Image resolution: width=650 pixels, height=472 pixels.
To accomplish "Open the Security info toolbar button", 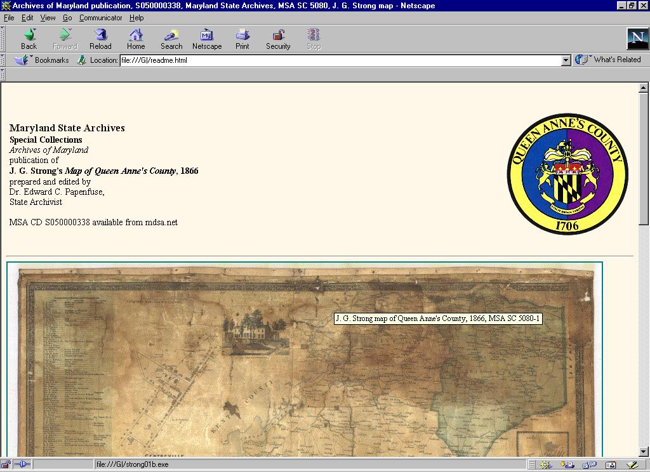I will 278,39.
